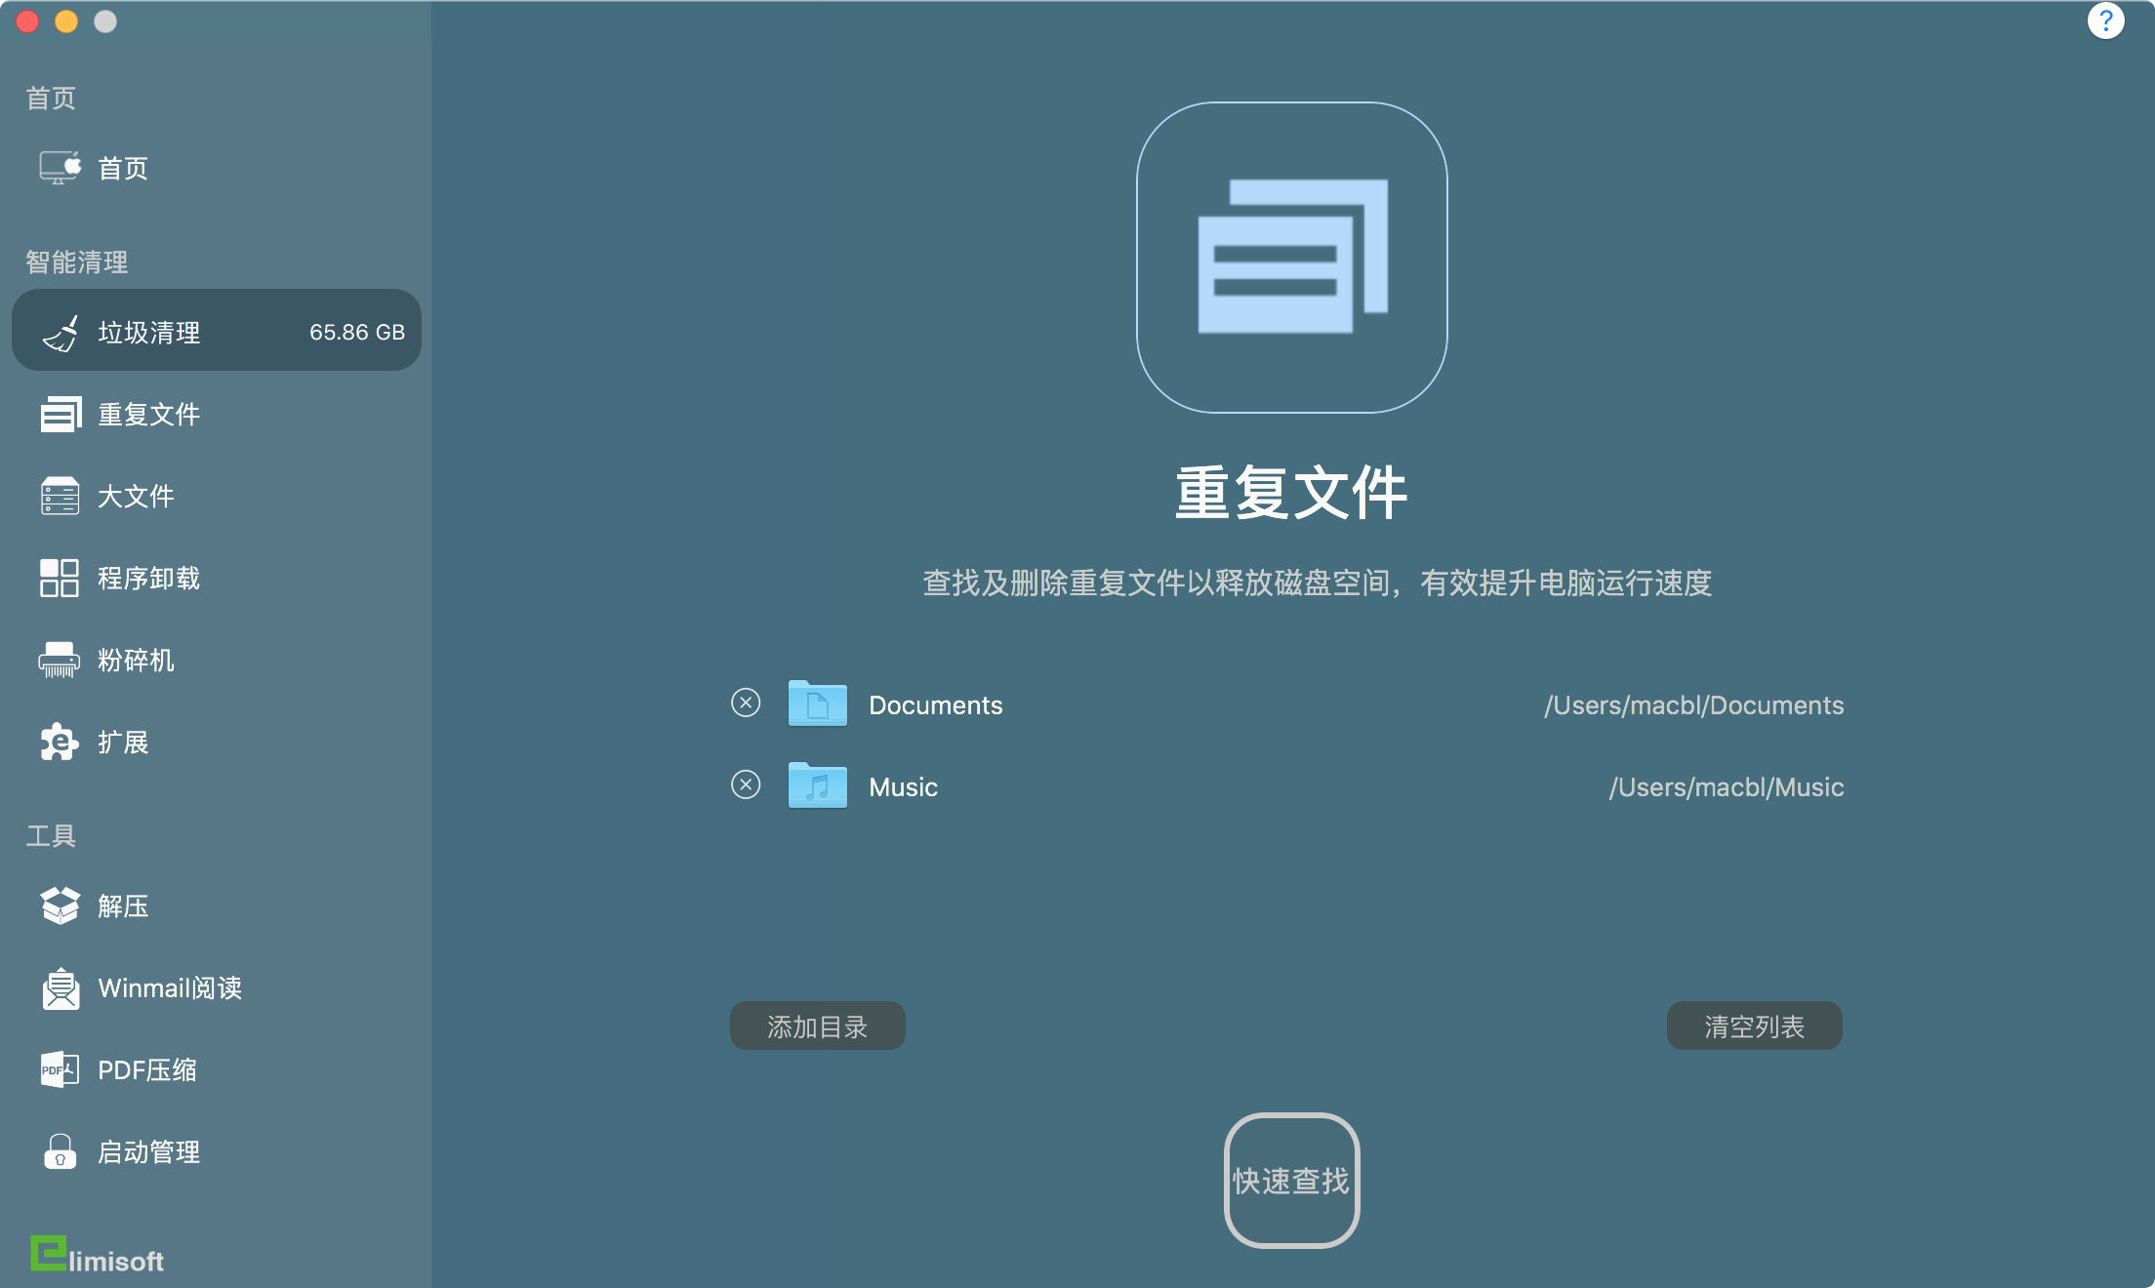Switch to 粉碎机 menu label

(x=136, y=661)
